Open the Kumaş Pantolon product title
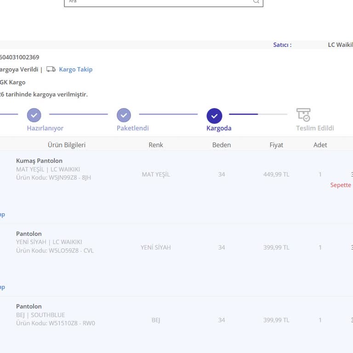 39,161
